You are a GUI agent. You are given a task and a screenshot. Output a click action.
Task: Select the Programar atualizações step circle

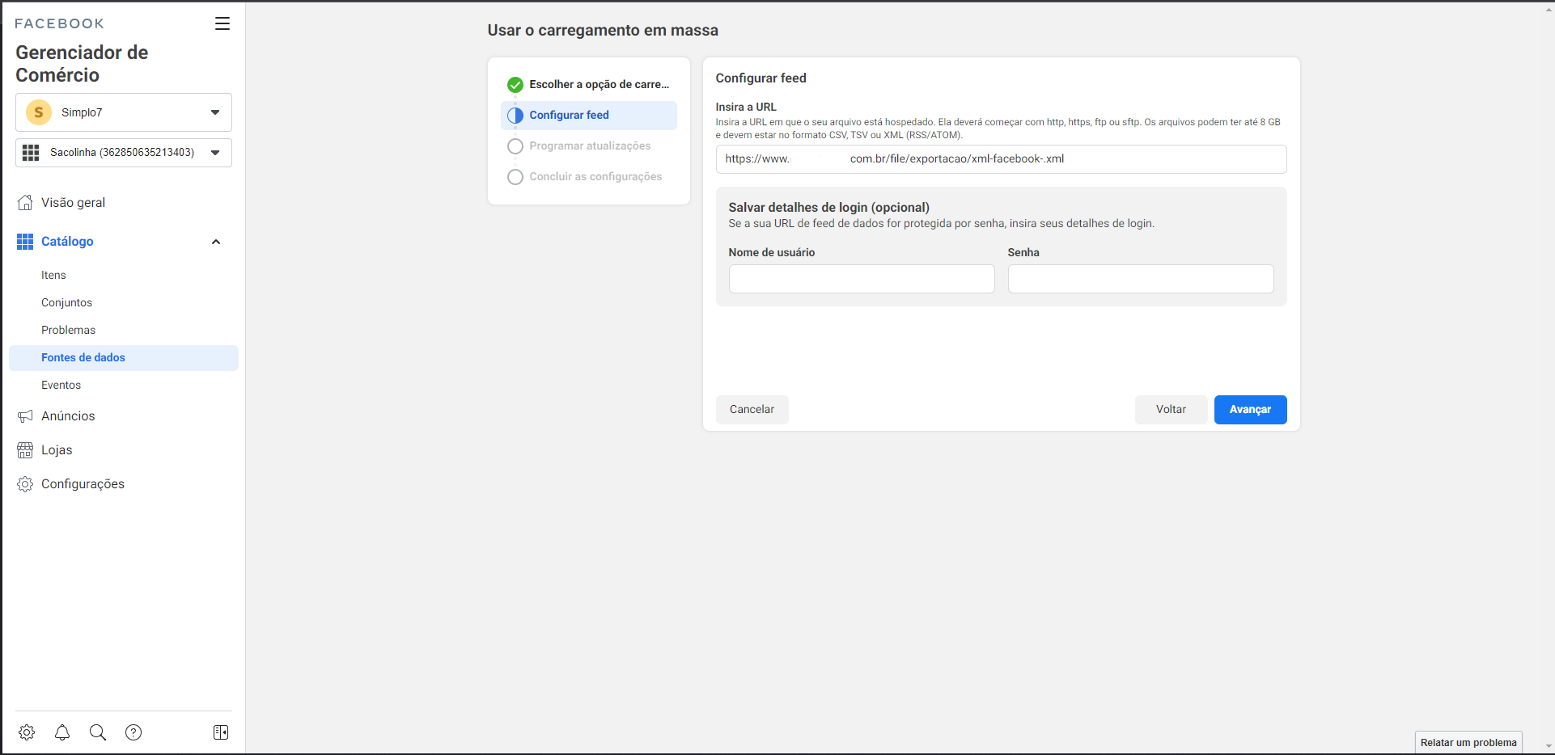click(x=515, y=146)
